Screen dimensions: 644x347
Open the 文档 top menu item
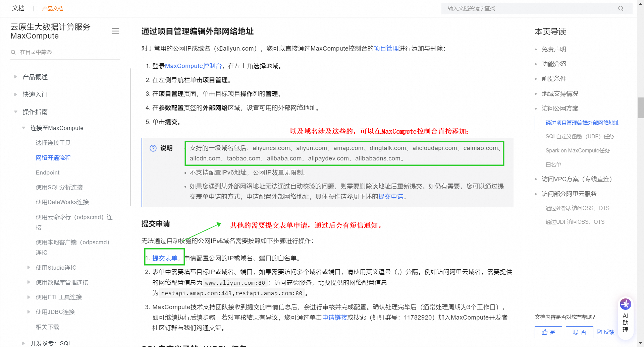click(18, 8)
